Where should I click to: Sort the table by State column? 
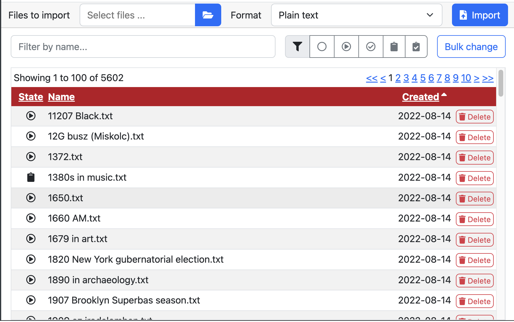(31, 97)
